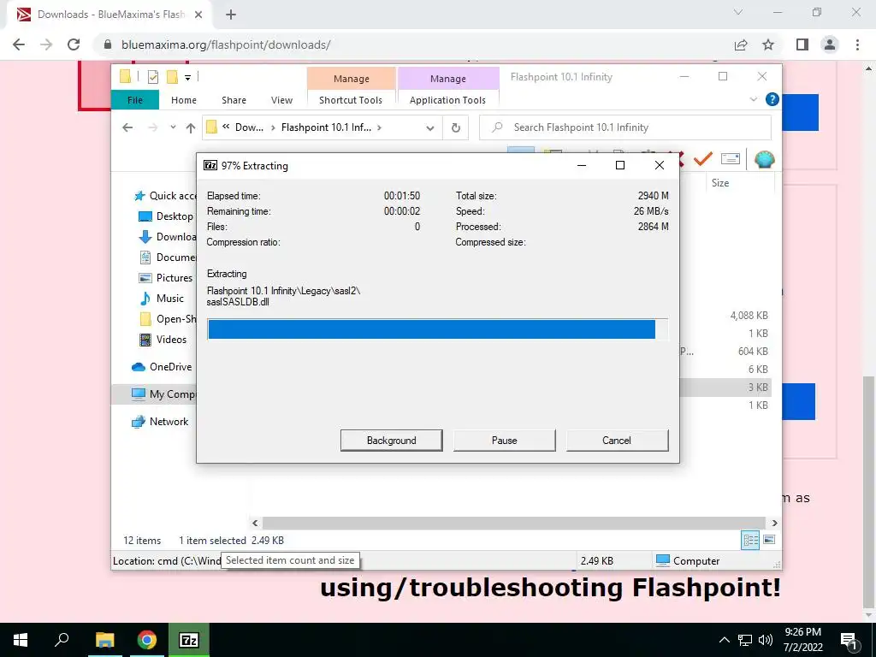
Task: Open the Windows Start menu
Action: (x=21, y=640)
